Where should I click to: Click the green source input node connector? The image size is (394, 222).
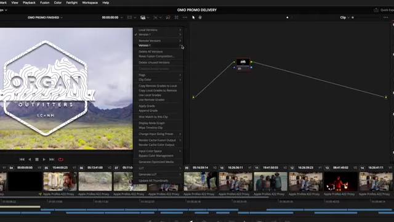point(193,97)
